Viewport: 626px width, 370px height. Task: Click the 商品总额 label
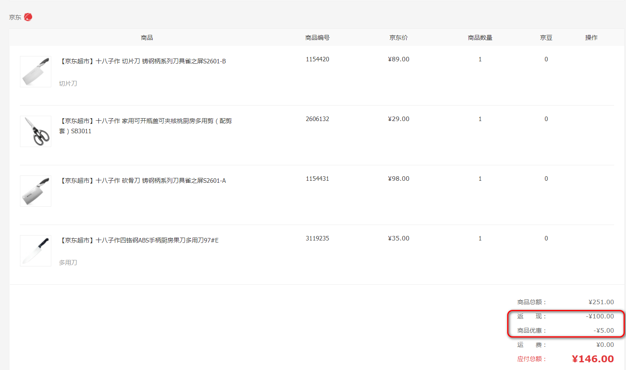[532, 302]
